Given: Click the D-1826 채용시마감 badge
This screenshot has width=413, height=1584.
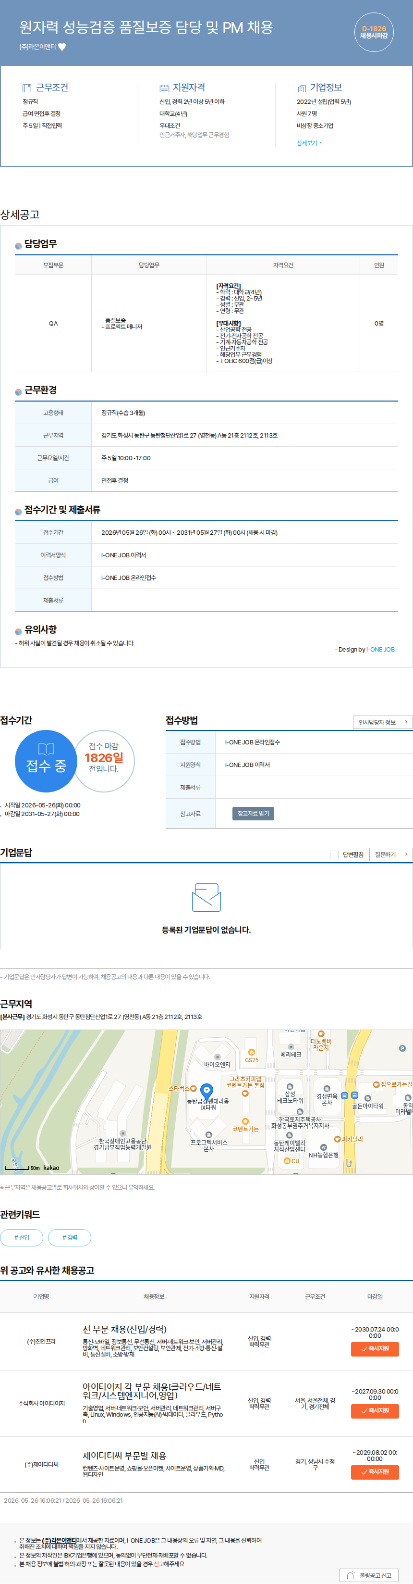Looking at the screenshot, I should click(374, 32).
